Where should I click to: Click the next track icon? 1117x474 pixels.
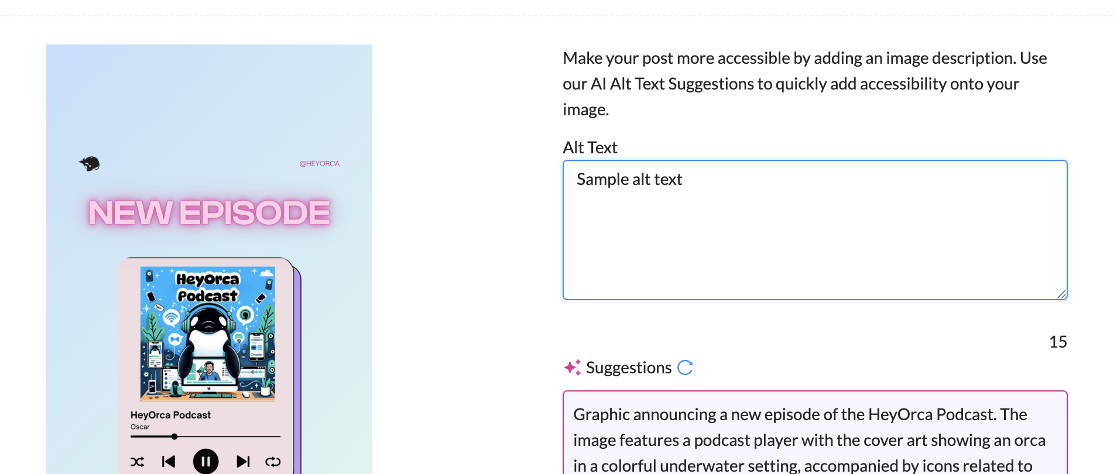(x=243, y=462)
